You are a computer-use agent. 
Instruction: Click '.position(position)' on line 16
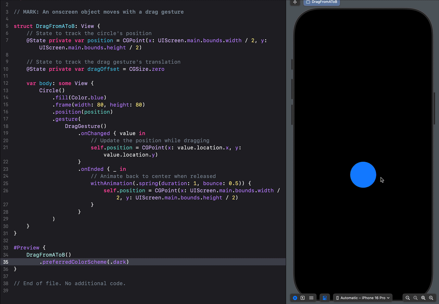(x=82, y=112)
